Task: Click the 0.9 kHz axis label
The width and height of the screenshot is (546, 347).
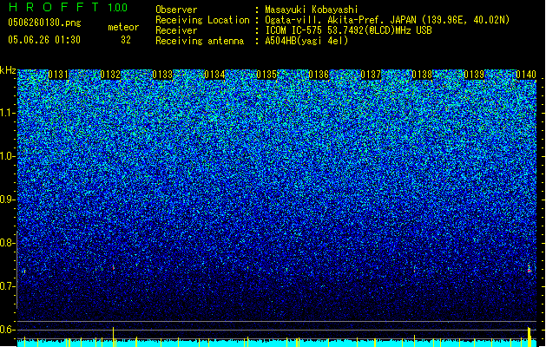Action: [8, 200]
